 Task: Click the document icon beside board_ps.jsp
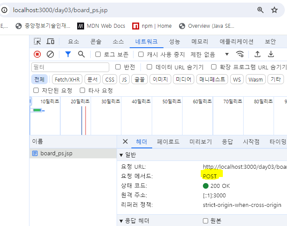tap(35, 153)
